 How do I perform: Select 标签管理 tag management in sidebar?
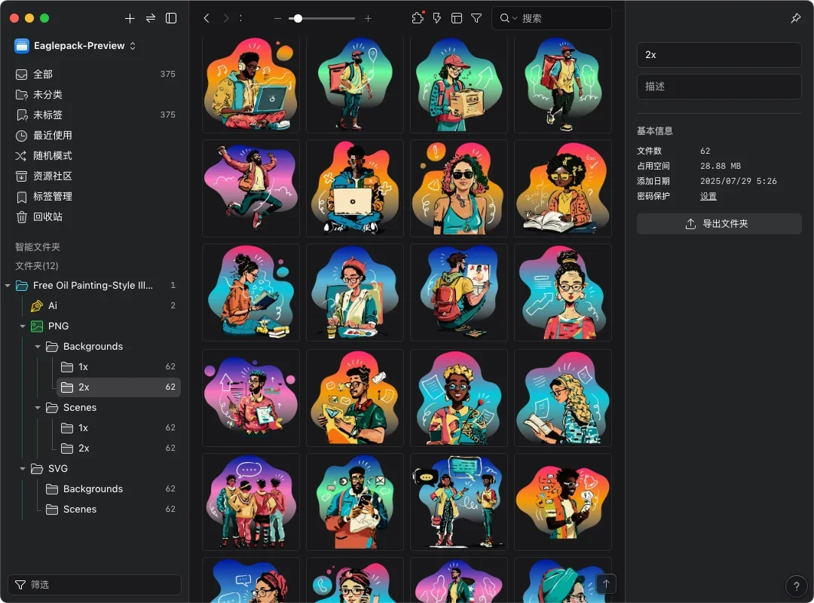pyautogui.click(x=53, y=196)
